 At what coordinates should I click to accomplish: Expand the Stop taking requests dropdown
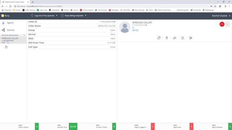pyautogui.click(x=86, y=16)
